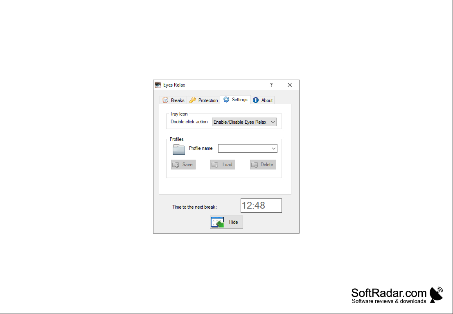This screenshot has width=453, height=314.
Task: Click the Load profile button
Action: tap(223, 165)
